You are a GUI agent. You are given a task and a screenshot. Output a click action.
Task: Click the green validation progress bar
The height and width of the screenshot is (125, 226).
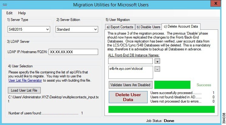172,85
